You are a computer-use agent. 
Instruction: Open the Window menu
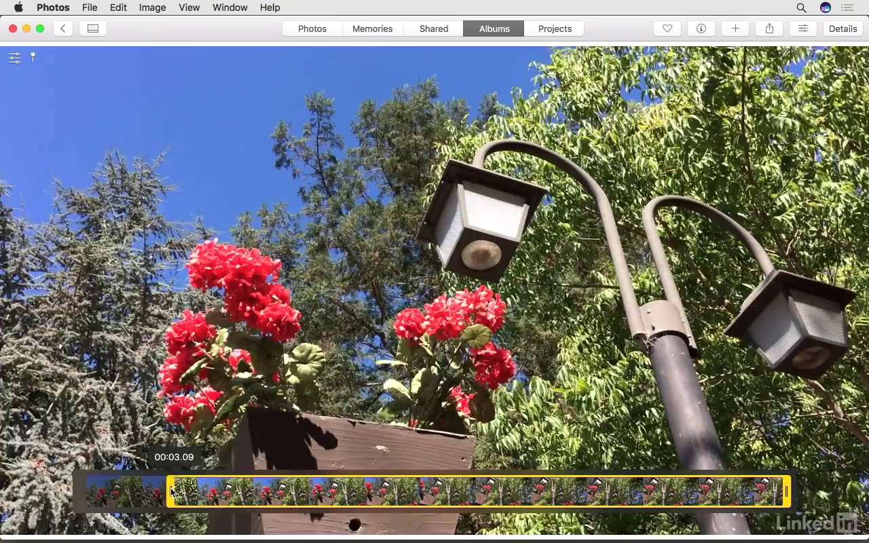tap(230, 7)
